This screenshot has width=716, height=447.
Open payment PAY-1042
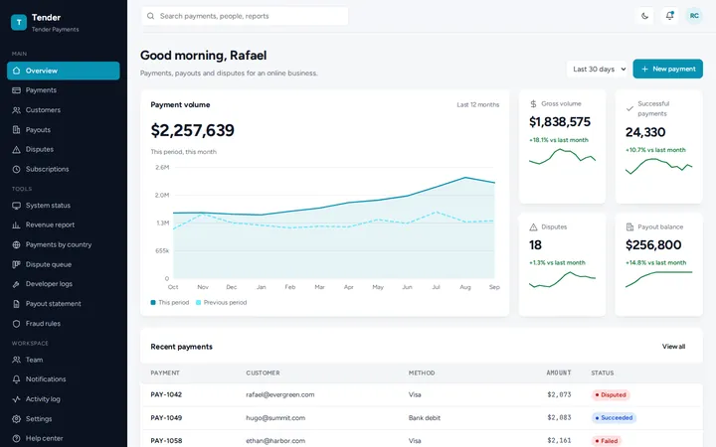[x=166, y=395]
